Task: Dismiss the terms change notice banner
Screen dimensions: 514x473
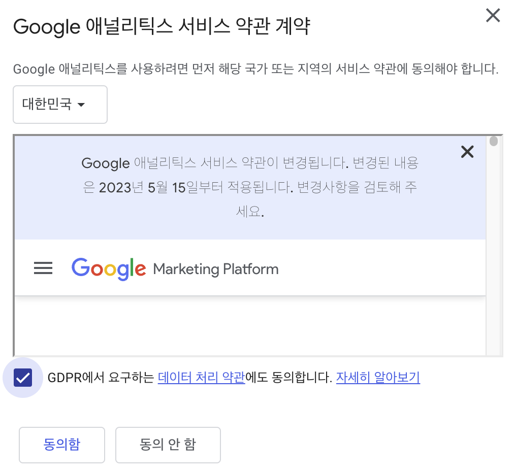Action: point(467,152)
